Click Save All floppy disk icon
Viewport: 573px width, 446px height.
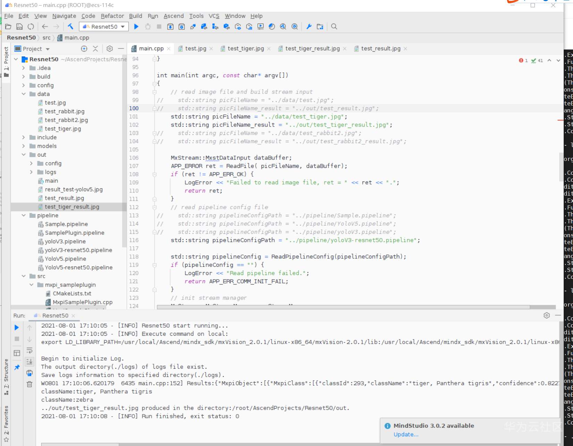[20, 26]
